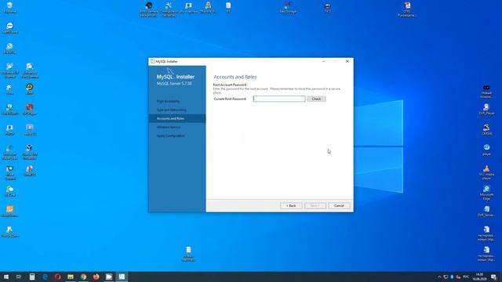Click the taskbar clock and date
Screen dimensions: 502x282
pos(479,277)
